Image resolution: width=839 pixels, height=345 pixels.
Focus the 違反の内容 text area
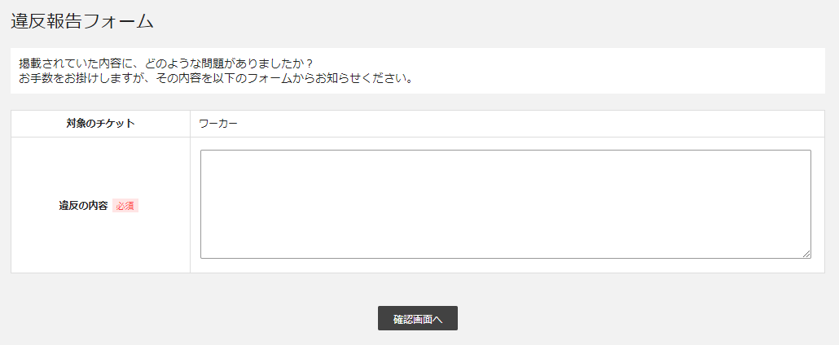pyautogui.click(x=506, y=204)
